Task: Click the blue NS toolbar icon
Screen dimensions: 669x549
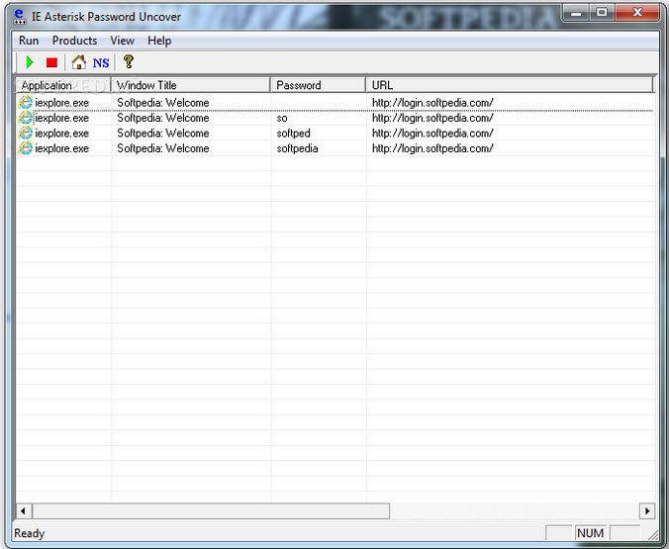Action: (101, 63)
